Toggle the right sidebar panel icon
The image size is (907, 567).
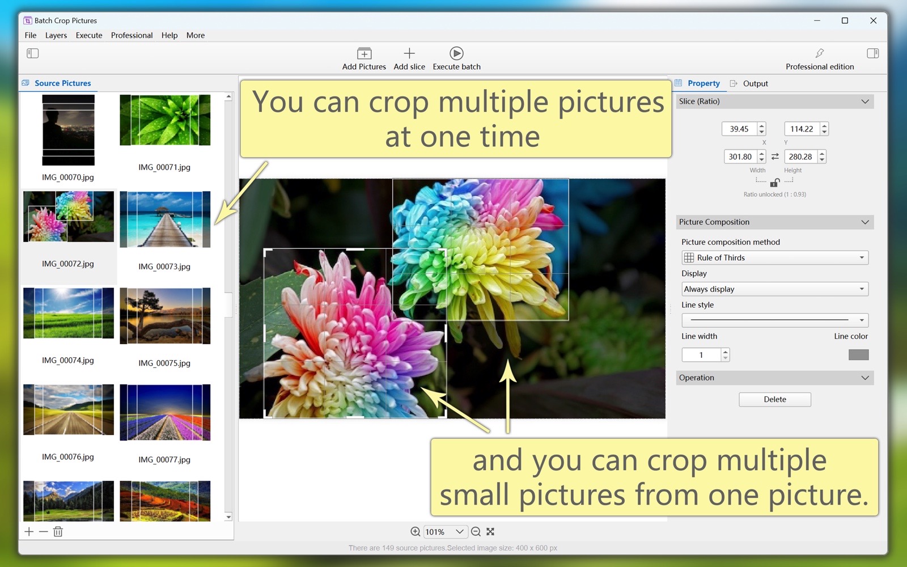[x=872, y=53]
